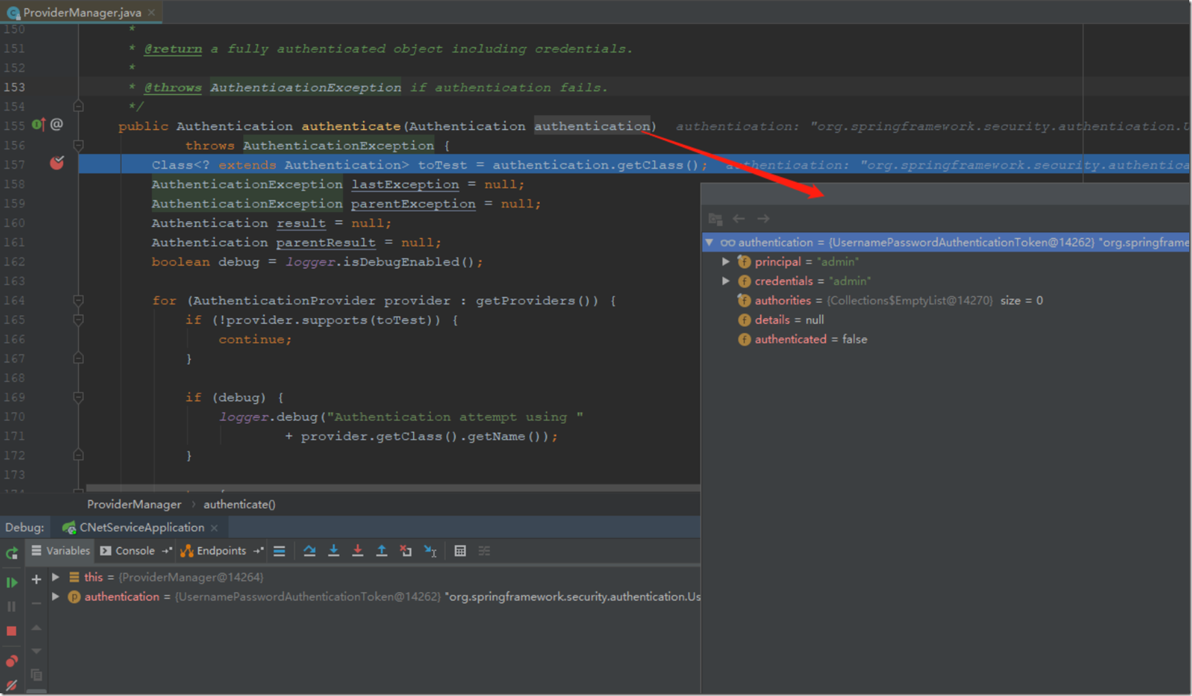The height and width of the screenshot is (696, 1192).
Task: Click the Rerun debug session icon
Action: (x=12, y=553)
